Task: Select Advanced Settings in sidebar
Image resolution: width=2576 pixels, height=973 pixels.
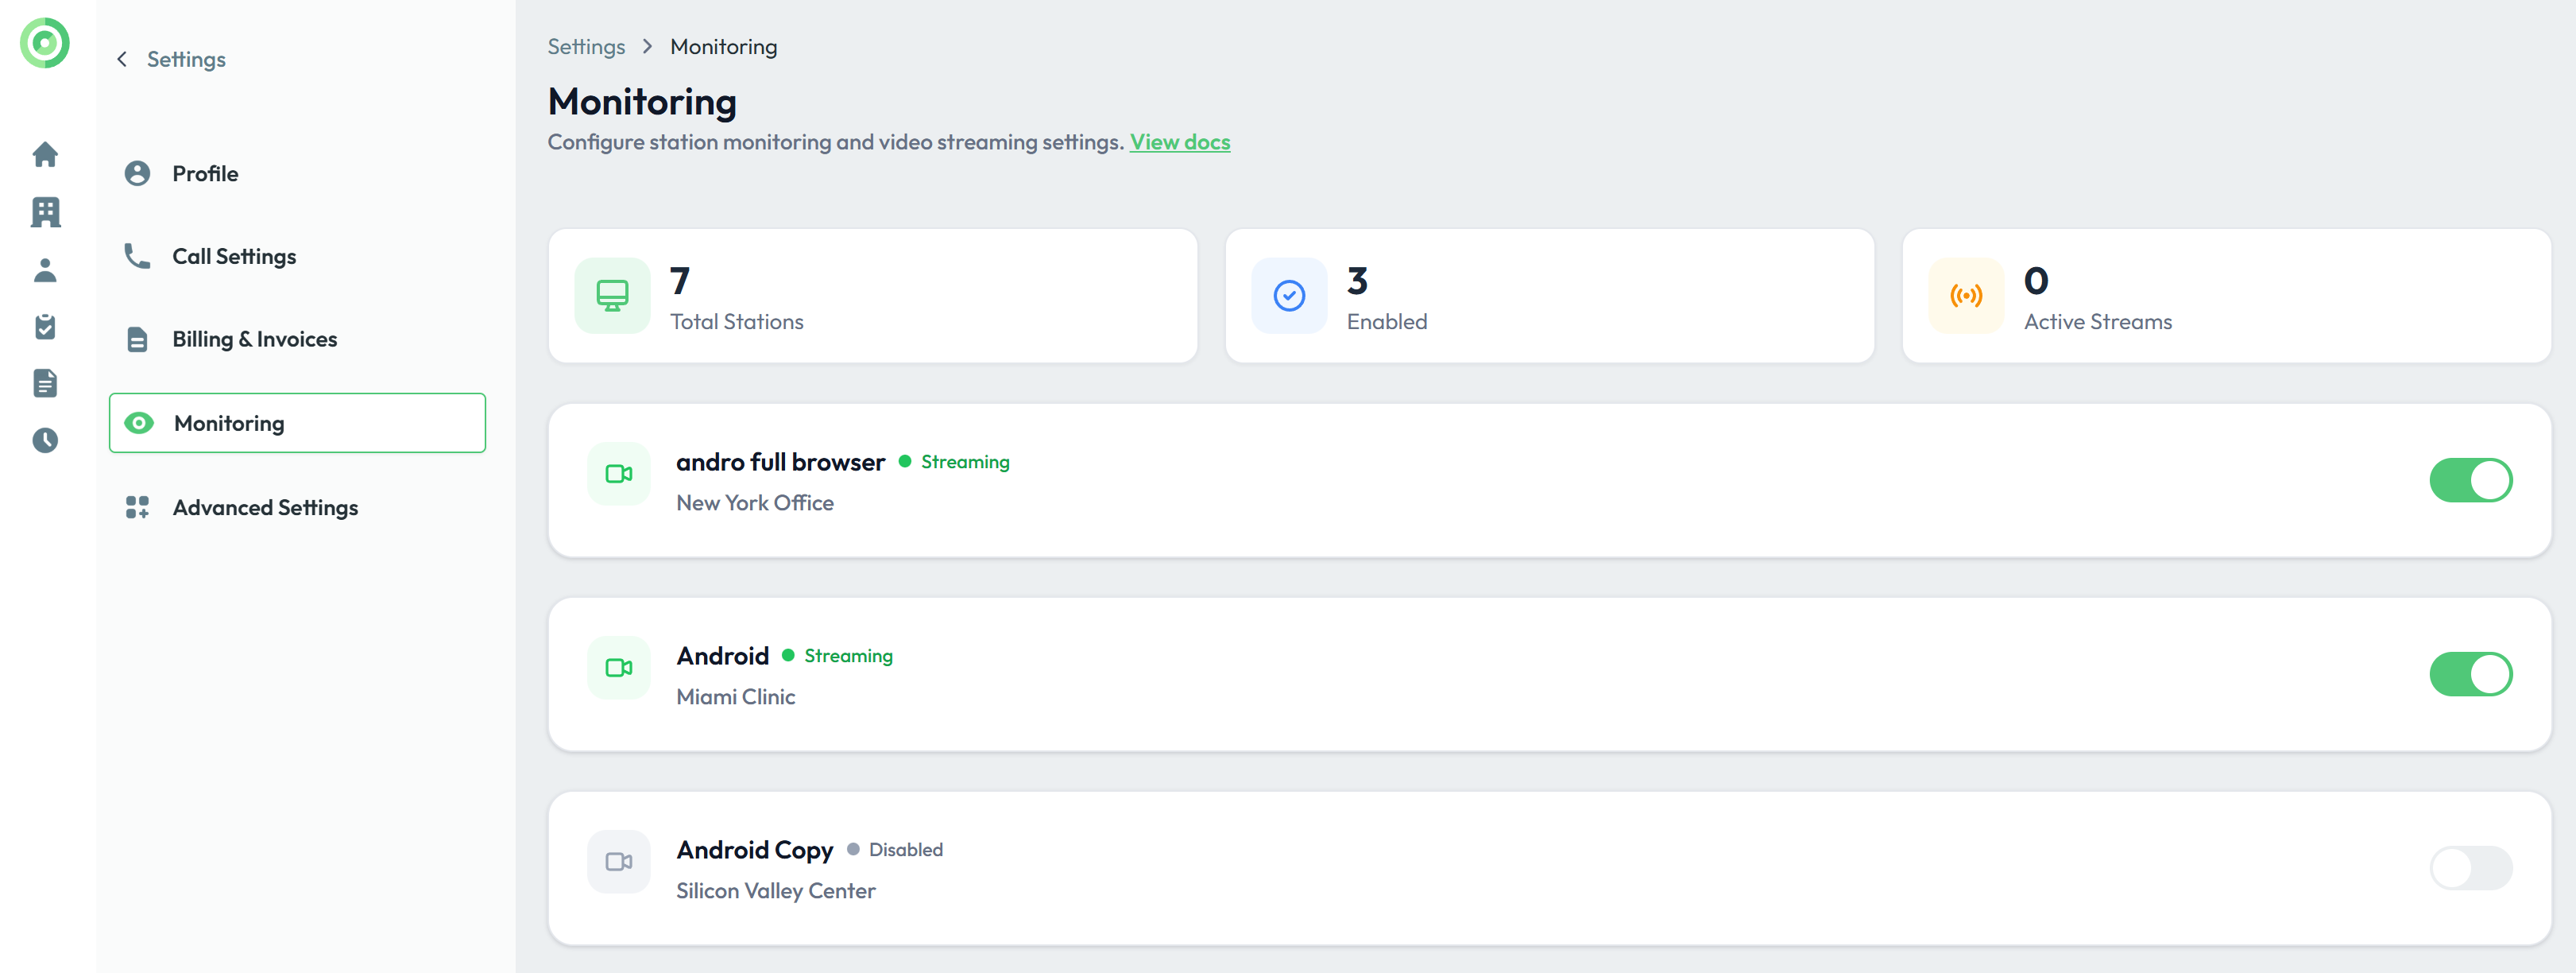Action: [x=265, y=508]
